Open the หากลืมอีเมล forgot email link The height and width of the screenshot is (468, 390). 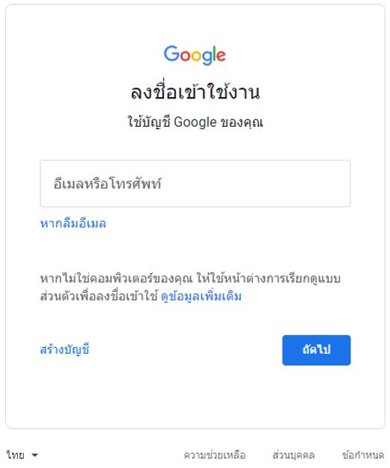point(73,223)
